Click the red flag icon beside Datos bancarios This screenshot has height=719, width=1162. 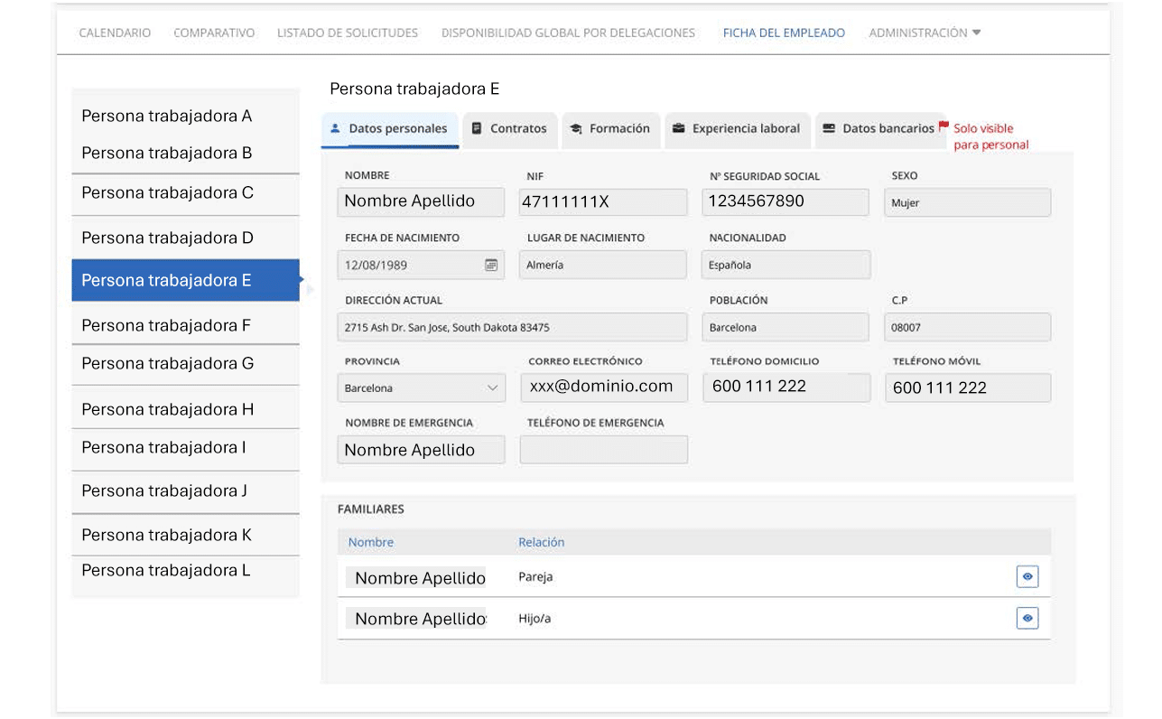[944, 126]
